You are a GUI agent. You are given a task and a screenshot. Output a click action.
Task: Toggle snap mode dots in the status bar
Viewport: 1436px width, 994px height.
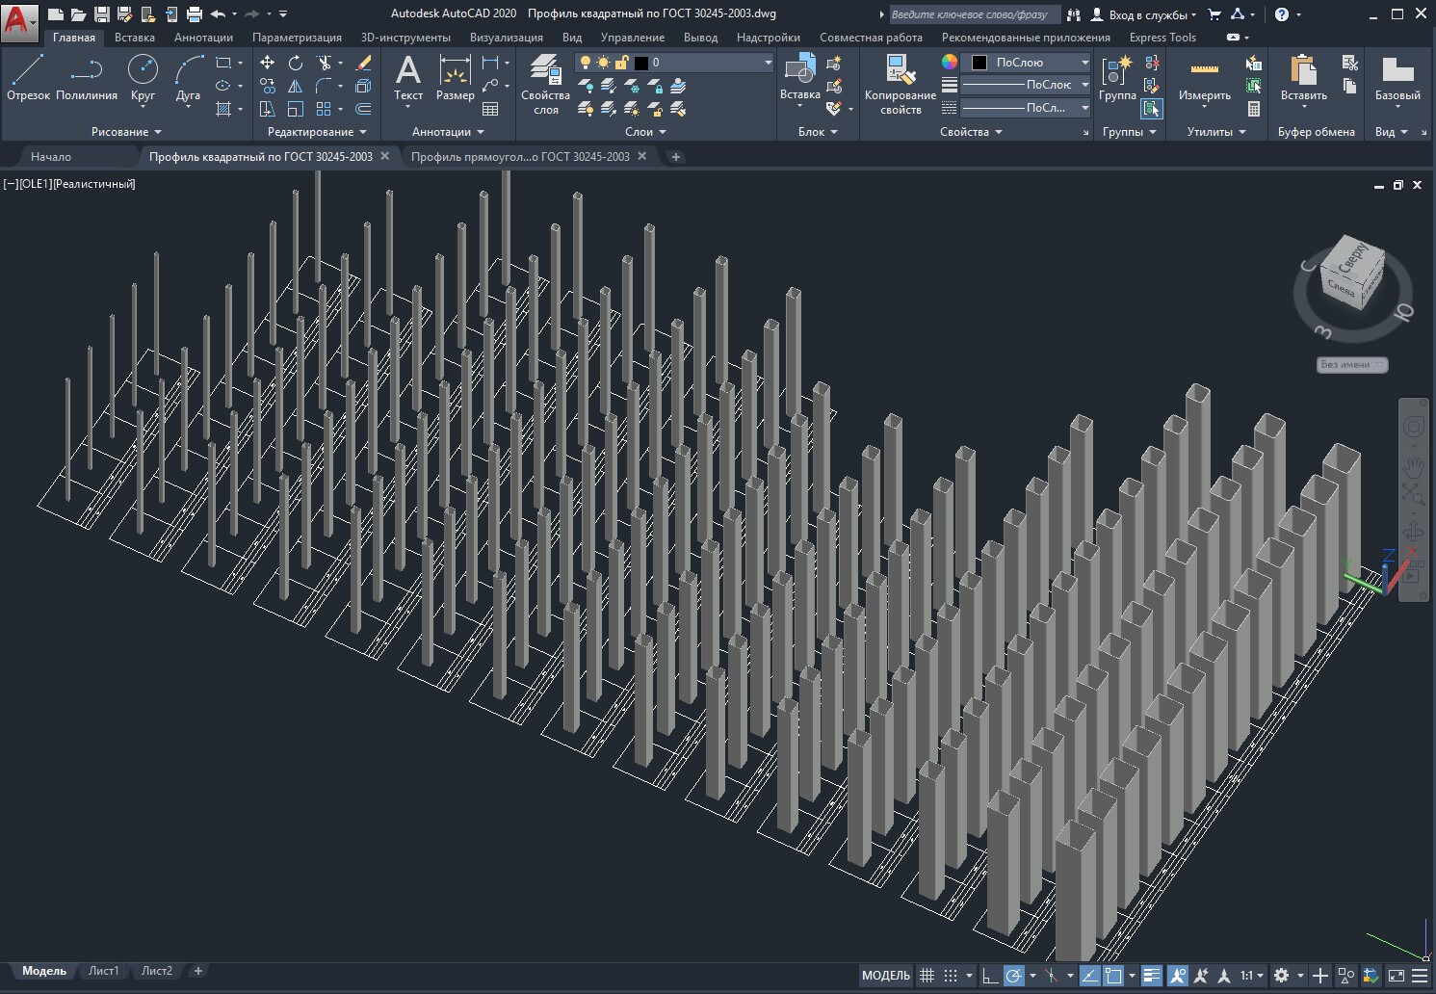coord(951,975)
